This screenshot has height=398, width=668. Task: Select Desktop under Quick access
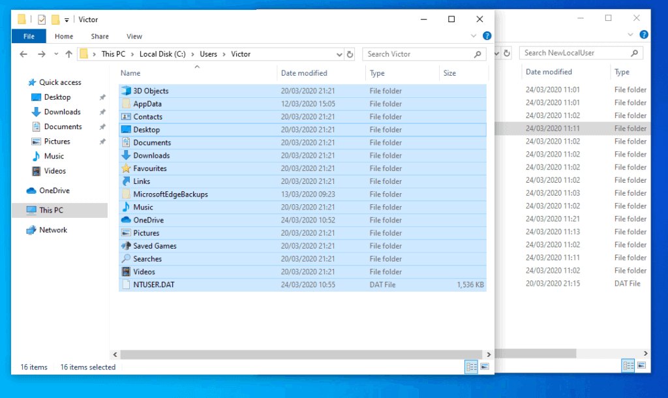pos(57,97)
